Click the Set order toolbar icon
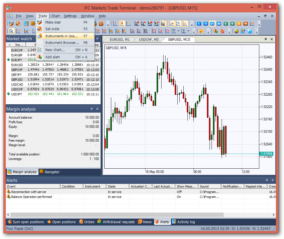 (18, 24)
